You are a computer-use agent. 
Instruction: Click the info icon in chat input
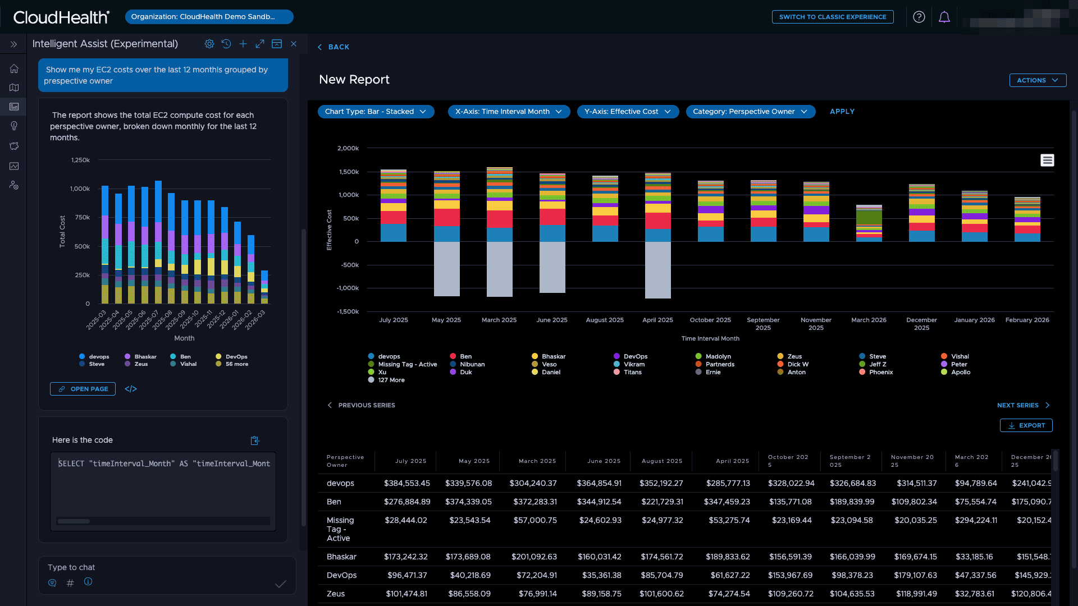[88, 582]
